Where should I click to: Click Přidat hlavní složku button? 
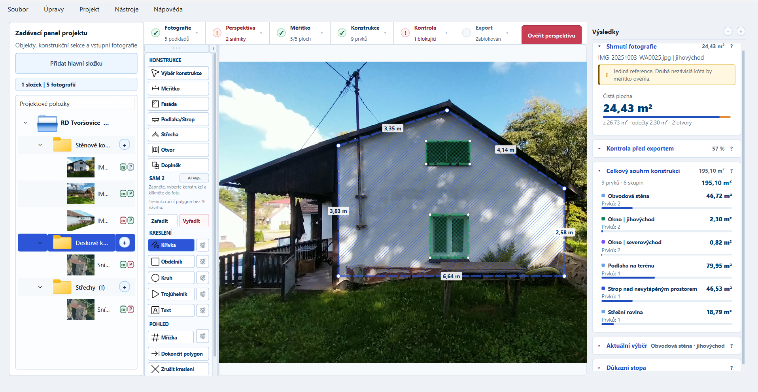(76, 63)
